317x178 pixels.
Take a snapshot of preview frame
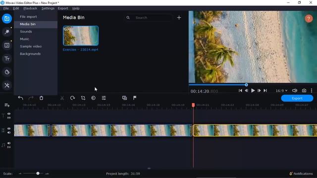(304, 90)
